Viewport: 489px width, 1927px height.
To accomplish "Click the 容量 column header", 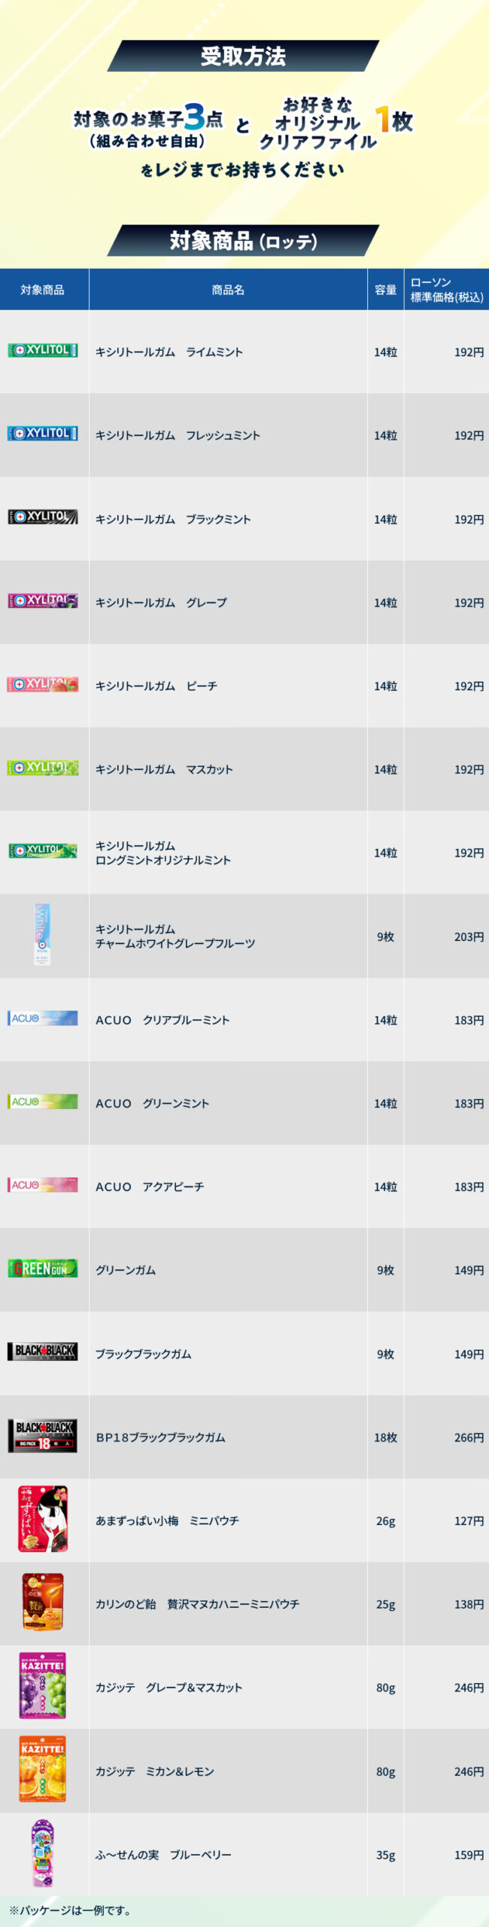I will pyautogui.click(x=385, y=290).
